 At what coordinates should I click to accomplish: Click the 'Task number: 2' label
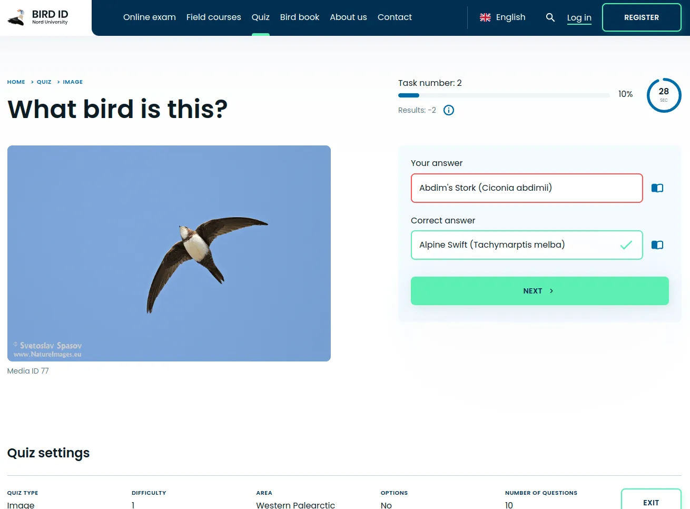point(430,83)
